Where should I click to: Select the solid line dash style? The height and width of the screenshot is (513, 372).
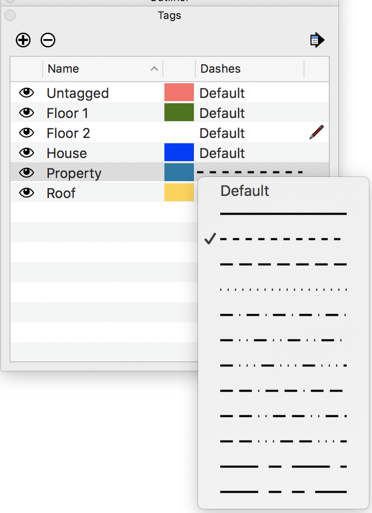[x=283, y=214]
